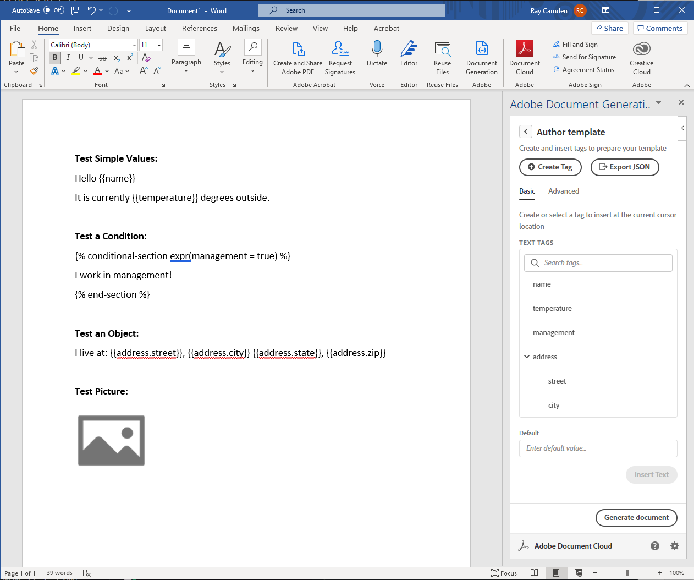Click the Create Tag button
Screen dimensions: 694x580
(550, 167)
